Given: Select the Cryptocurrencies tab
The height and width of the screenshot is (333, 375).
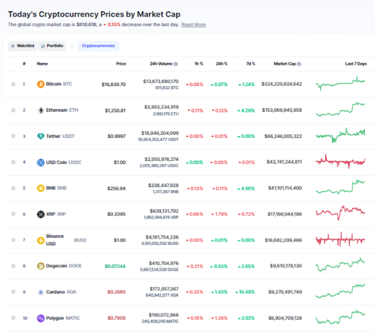Looking at the screenshot, I should pos(98,46).
